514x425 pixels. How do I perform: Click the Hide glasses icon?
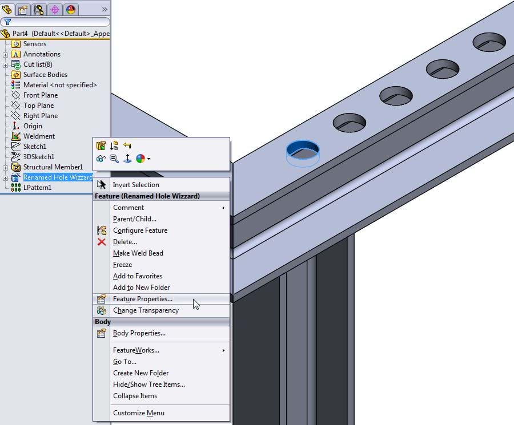(101, 159)
